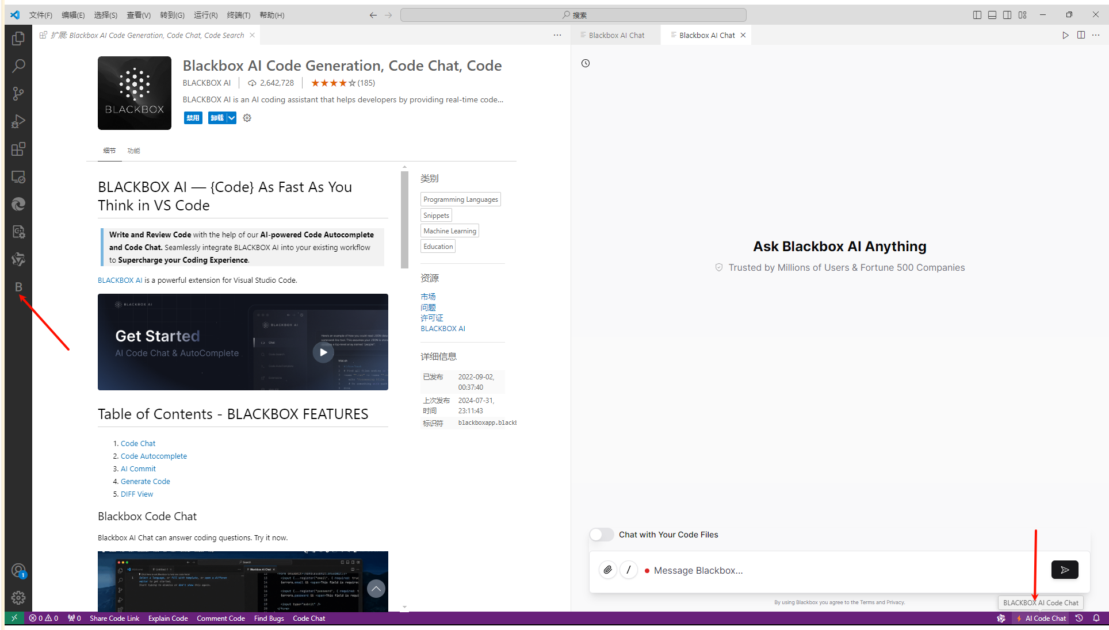The image size is (1109, 630).
Task: Open the Blackbox B sidebar icon
Action: click(x=18, y=287)
